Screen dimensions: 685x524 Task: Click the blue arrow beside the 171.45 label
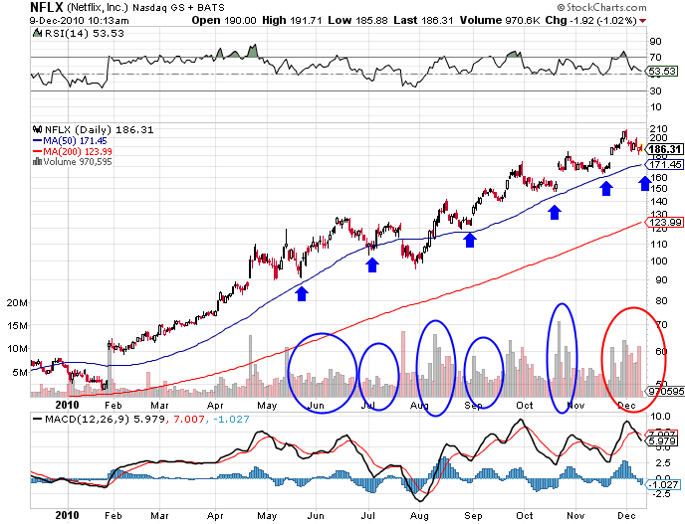coord(643,182)
